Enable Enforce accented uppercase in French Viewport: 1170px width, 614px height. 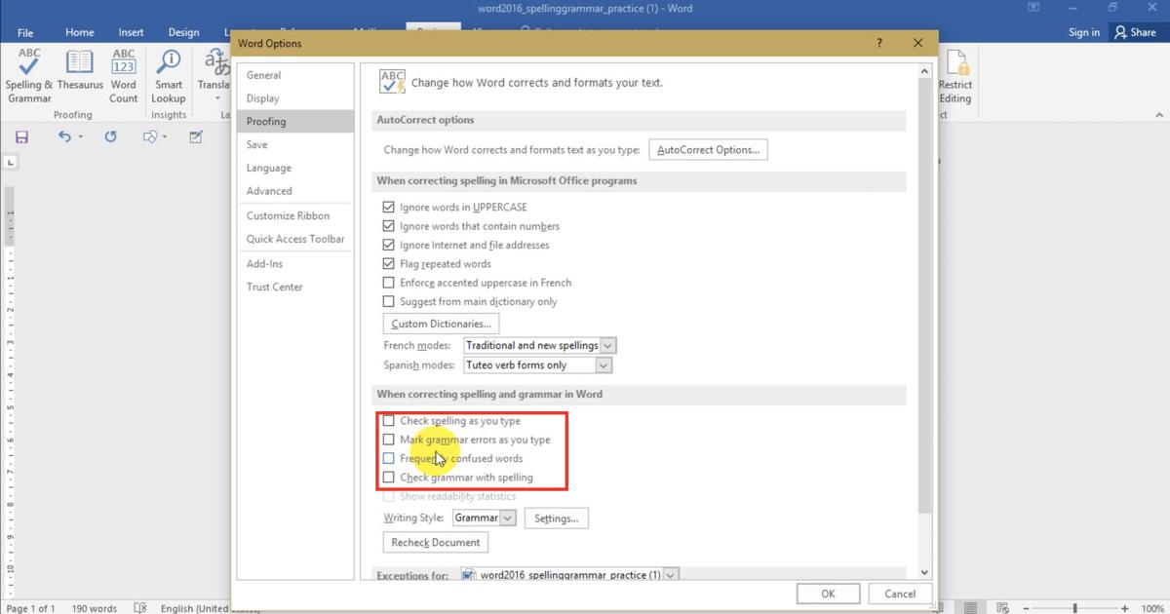pos(388,283)
